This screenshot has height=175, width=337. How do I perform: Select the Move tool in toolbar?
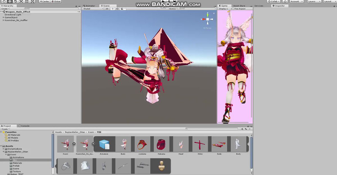[x=10, y=1]
